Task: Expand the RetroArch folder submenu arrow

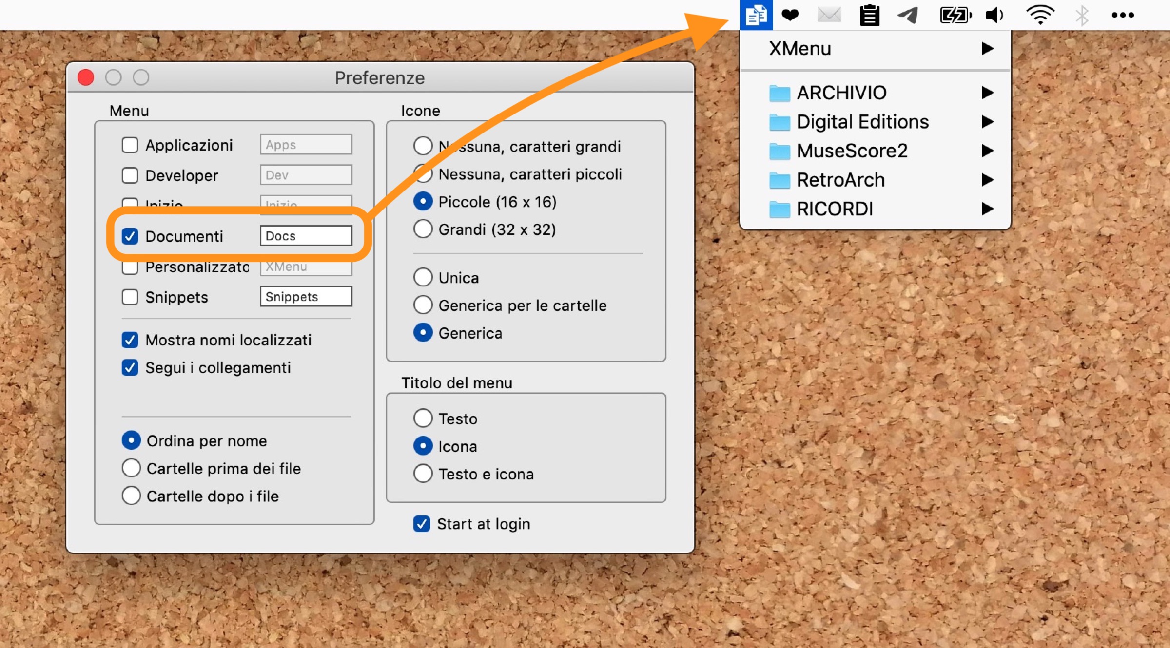Action: click(987, 180)
